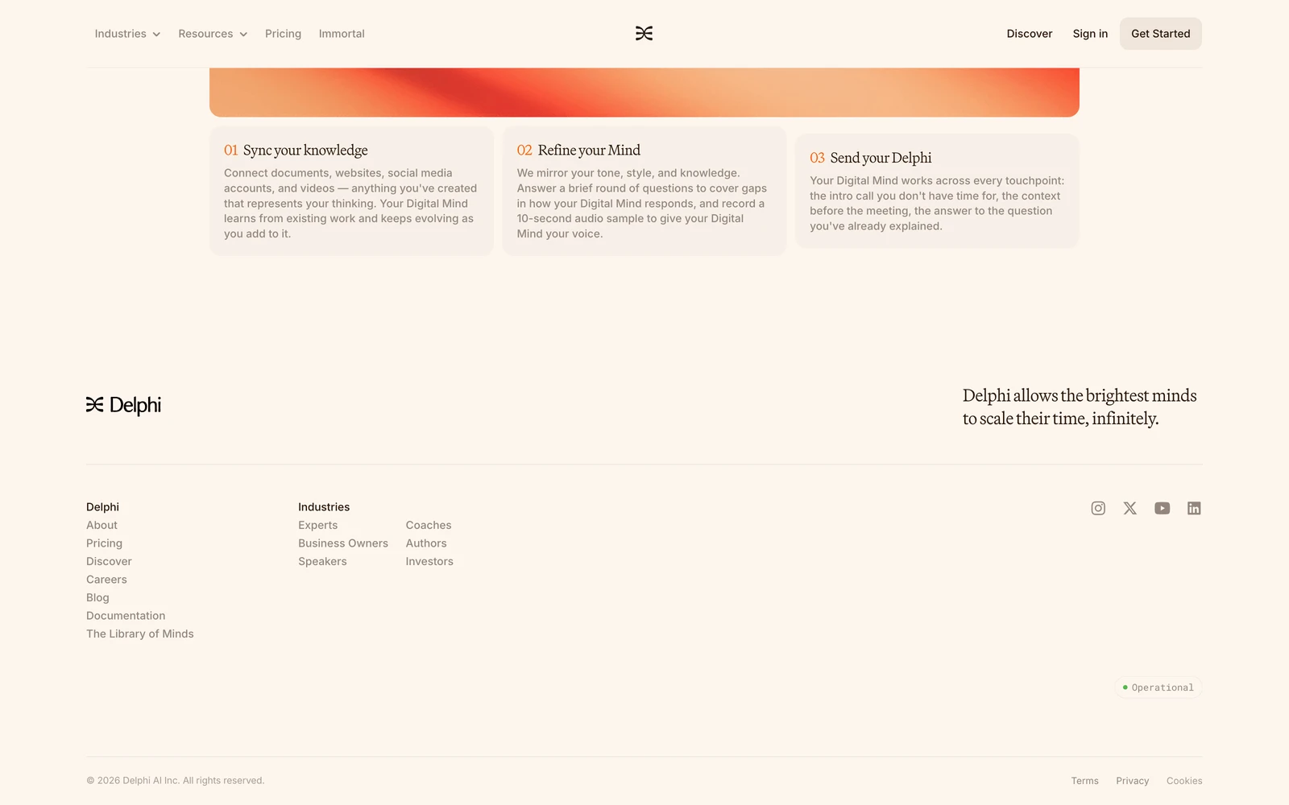The image size is (1289, 805).
Task: Open the About footer link
Action: click(x=102, y=525)
